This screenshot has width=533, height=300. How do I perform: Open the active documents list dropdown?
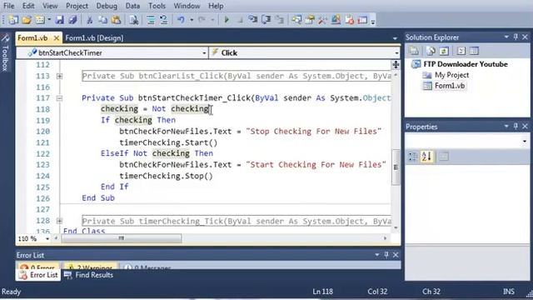click(x=395, y=38)
